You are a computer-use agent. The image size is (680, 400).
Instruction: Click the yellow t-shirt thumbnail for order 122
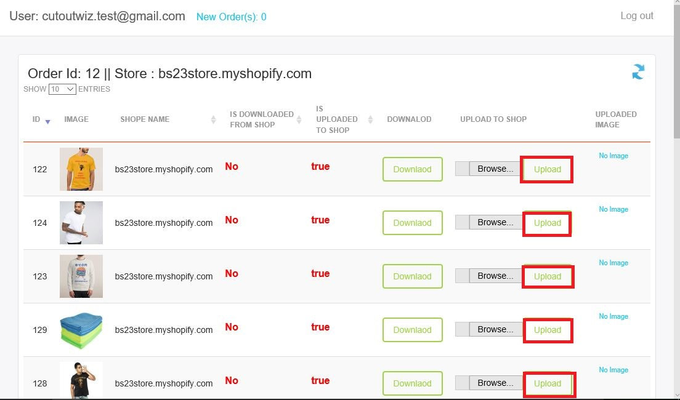tap(81, 169)
